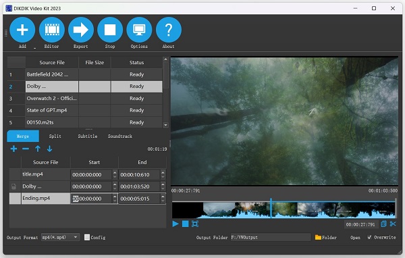Switch to the Subtitle tab
Screen dimensions: 405x258
pos(88,136)
